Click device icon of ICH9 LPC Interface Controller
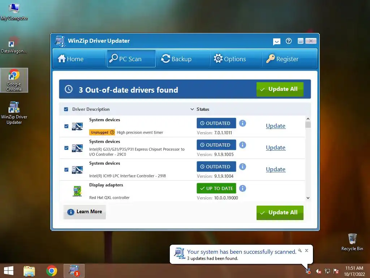370x278 pixels. 77,170
